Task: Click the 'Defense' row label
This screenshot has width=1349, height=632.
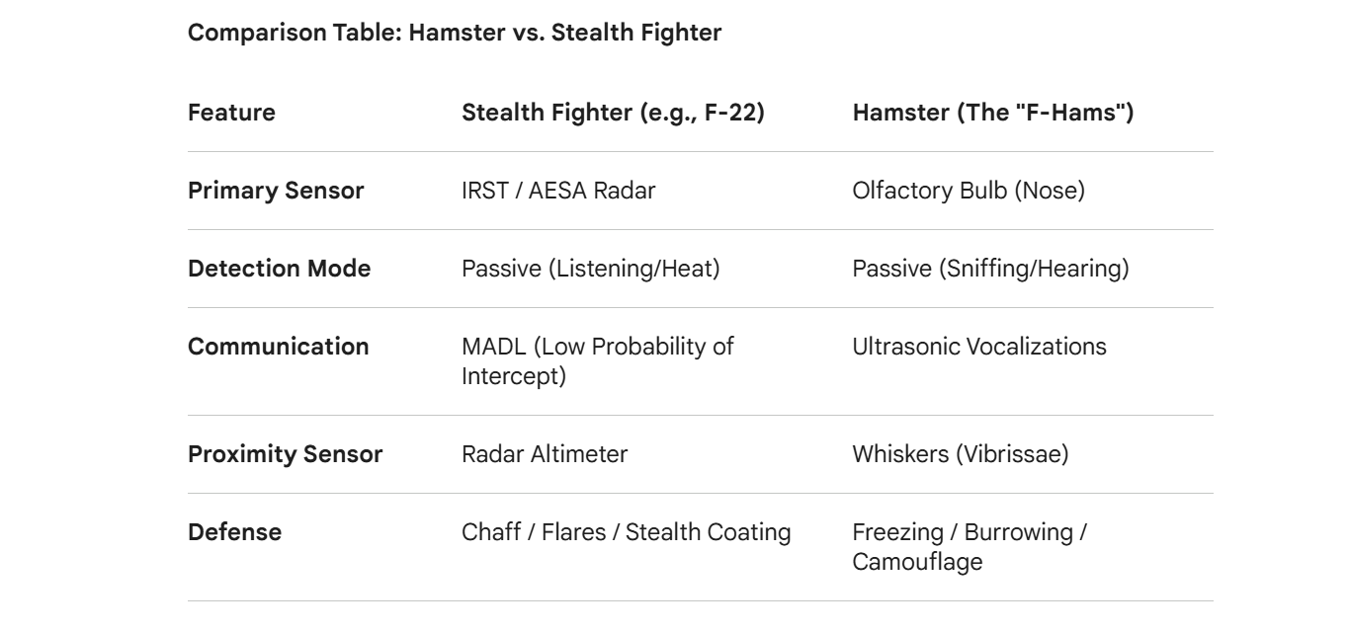Action: coord(234,532)
